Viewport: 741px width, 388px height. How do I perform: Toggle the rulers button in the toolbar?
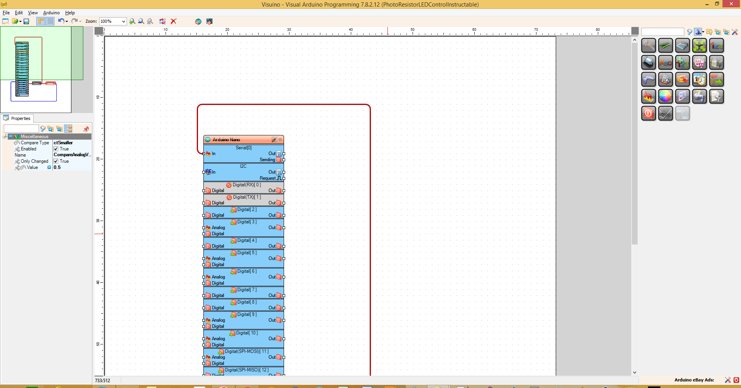41,22
